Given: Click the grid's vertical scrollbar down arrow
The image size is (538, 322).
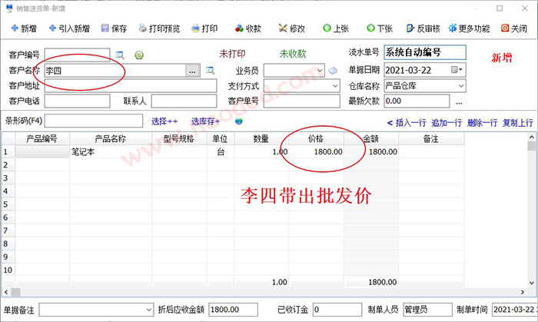Looking at the screenshot, I should (532, 283).
